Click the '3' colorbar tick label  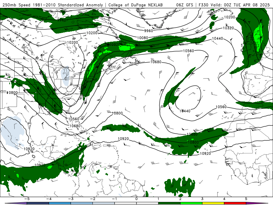pyautogui.click(x=202, y=199)
